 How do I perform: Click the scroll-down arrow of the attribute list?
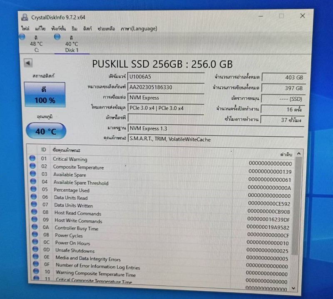coord(294,288)
